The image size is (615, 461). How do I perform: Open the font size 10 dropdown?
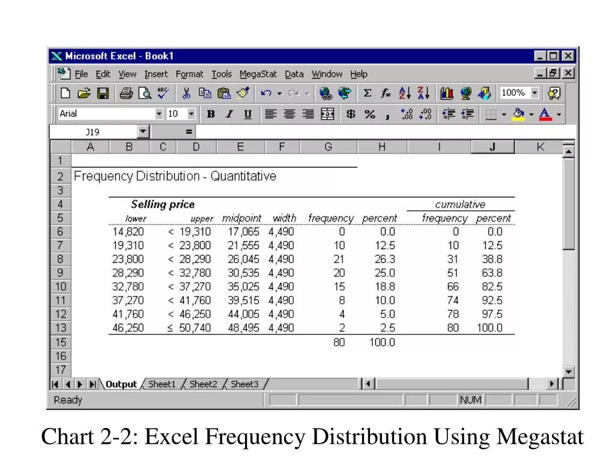pos(191,114)
